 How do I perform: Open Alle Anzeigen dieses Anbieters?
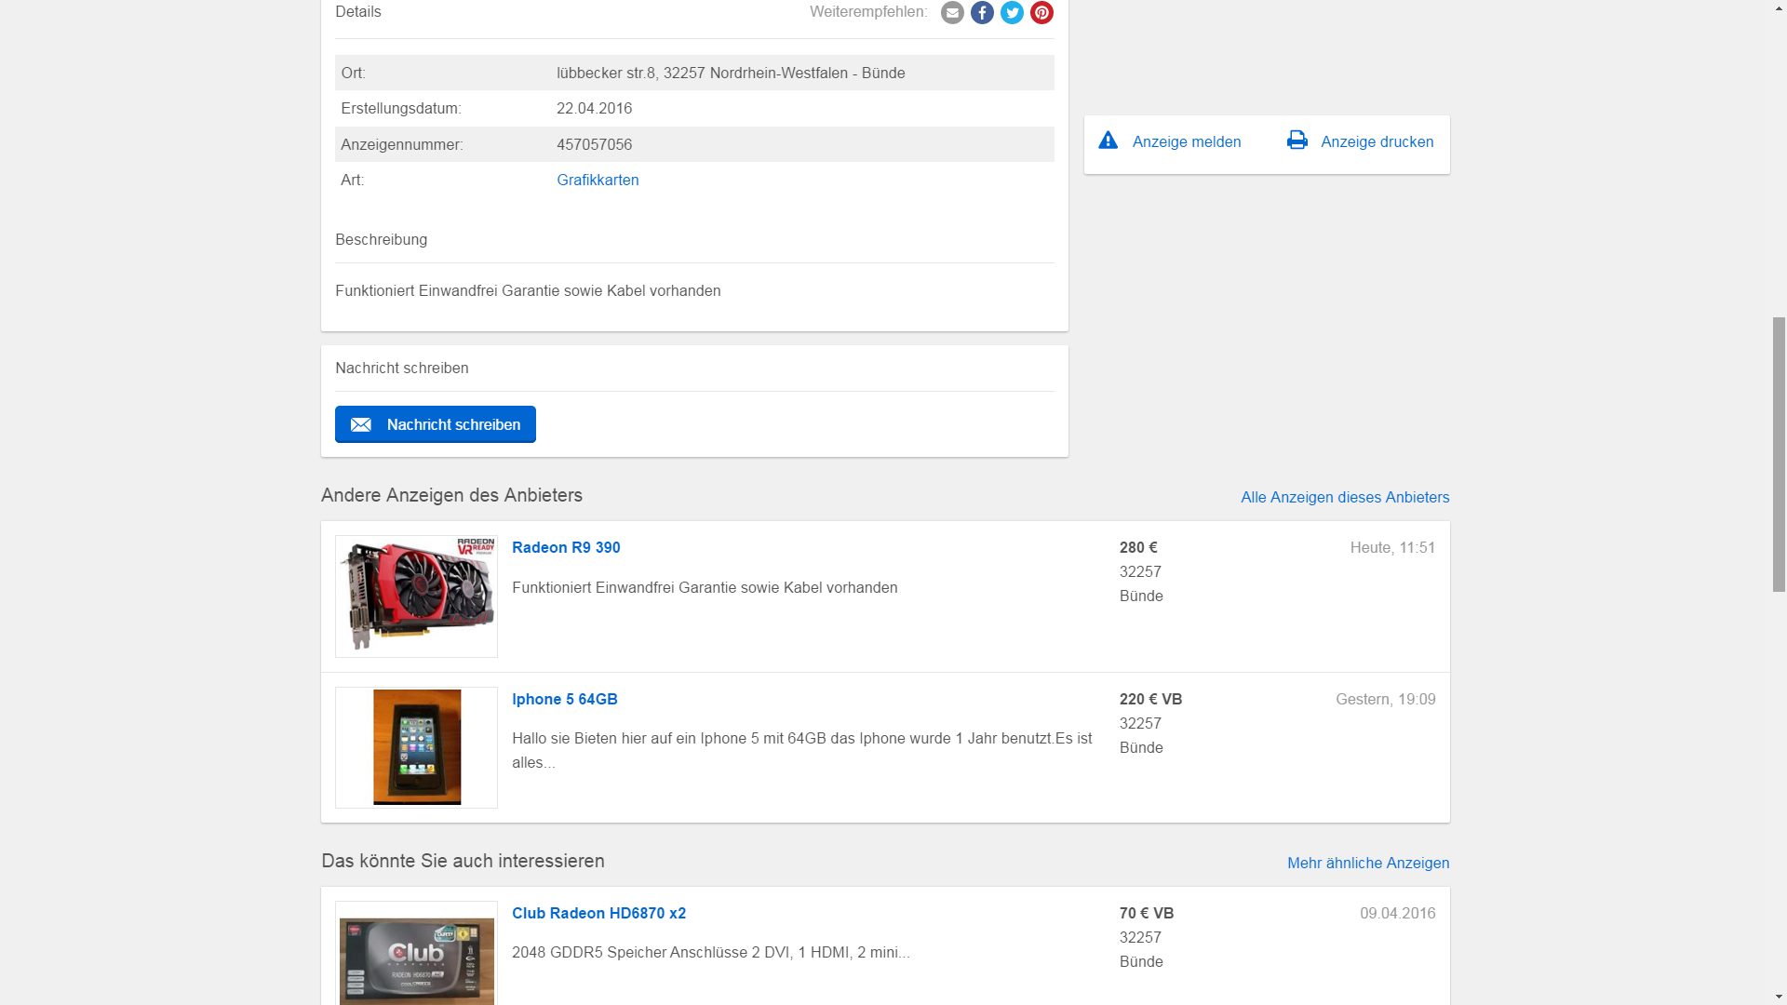(1345, 497)
